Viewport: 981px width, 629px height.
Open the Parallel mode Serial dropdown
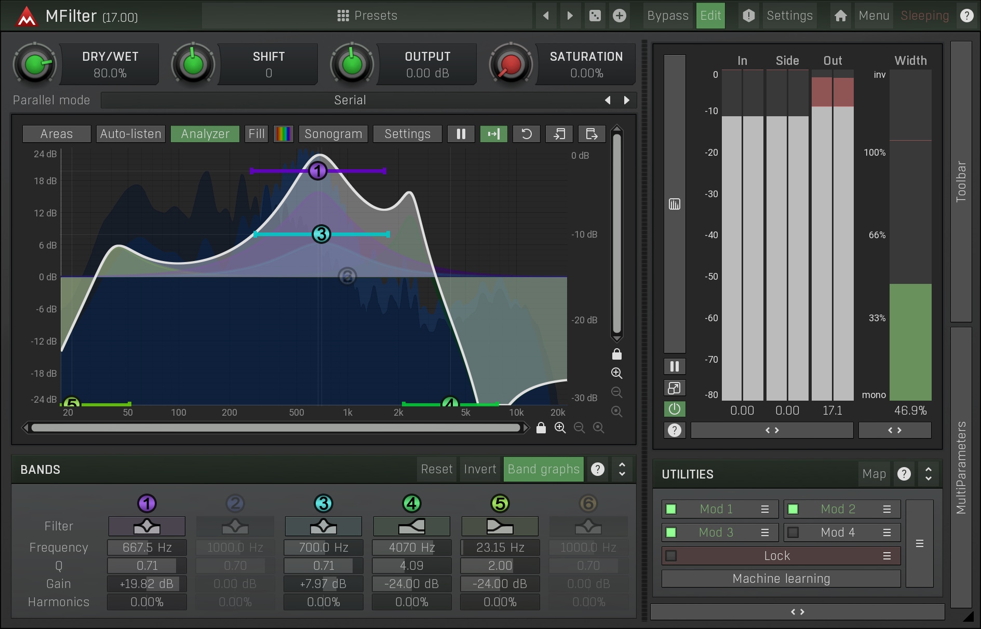click(x=350, y=100)
